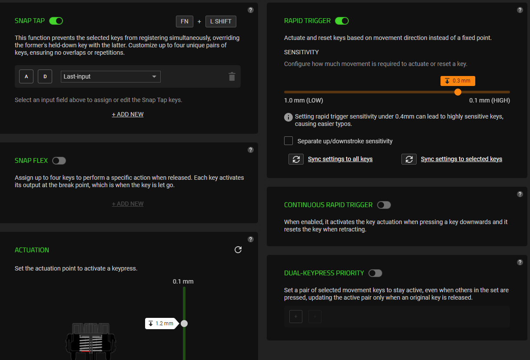Reset actuation with the refresh icon
Screen dimensions: 530x360
(x=238, y=250)
